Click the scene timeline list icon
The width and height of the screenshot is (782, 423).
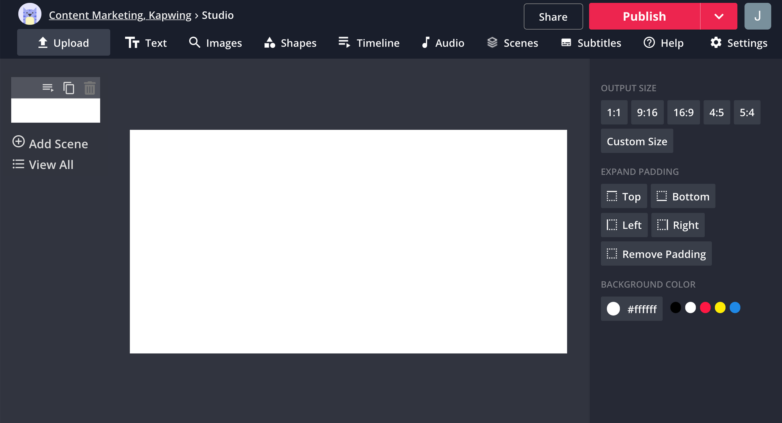click(x=48, y=88)
